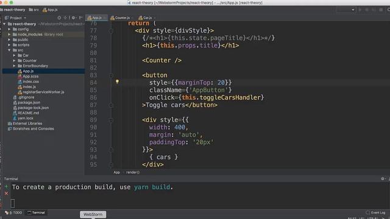Click the TODO tool window icon
This screenshot has width=390, height=219.
[7, 212]
